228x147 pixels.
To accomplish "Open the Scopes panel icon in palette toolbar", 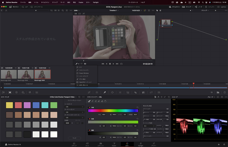I will tap(218, 92).
